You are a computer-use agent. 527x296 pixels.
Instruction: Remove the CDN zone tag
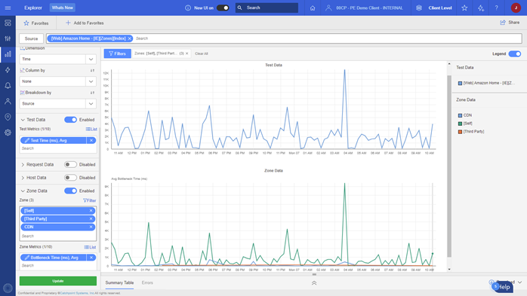point(91,227)
